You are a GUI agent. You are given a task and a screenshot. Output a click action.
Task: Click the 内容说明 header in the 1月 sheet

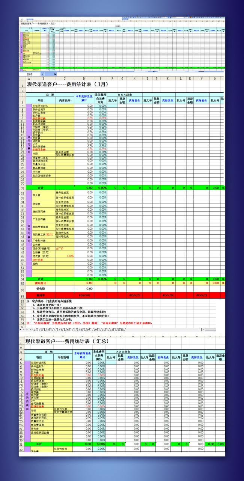pos(65,101)
